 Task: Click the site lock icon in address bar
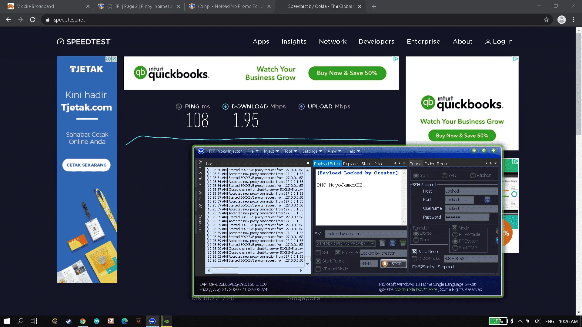point(48,20)
